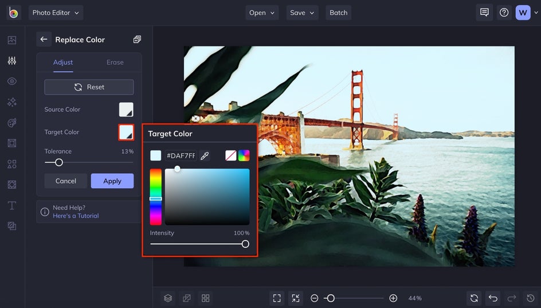This screenshot has height=308, width=541.
Task: Expand the Save menu
Action: [302, 13]
